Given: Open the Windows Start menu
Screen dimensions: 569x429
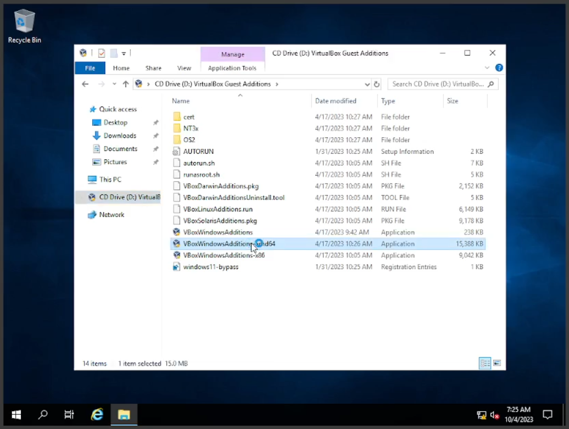Looking at the screenshot, I should (16, 415).
